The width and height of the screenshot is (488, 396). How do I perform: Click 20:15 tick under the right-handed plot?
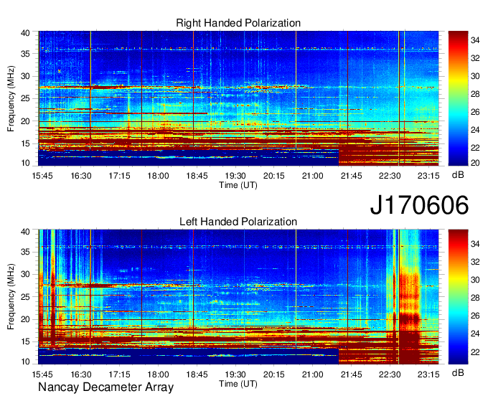click(274, 176)
